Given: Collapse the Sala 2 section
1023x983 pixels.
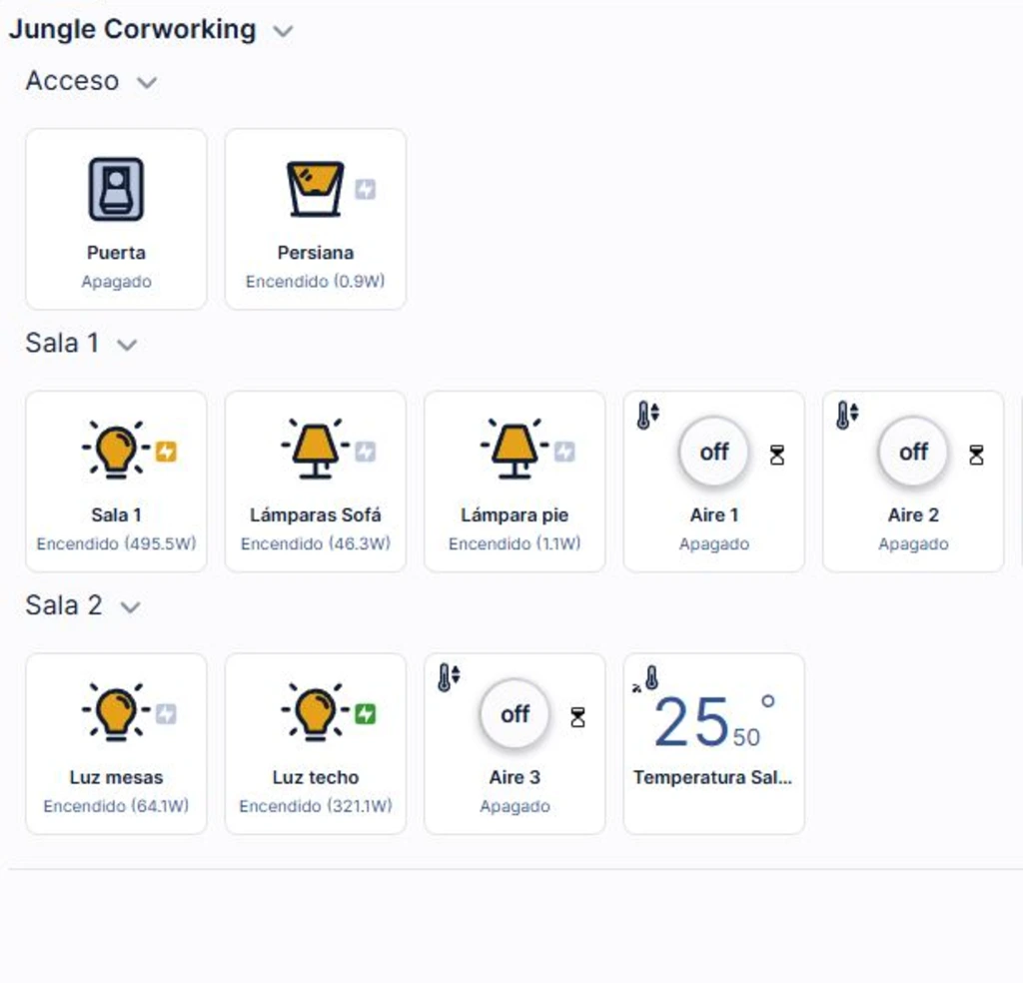Looking at the screenshot, I should (x=130, y=607).
